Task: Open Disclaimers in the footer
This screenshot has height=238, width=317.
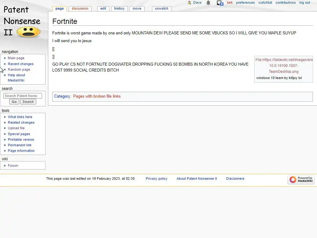Action: pyautogui.click(x=235, y=179)
